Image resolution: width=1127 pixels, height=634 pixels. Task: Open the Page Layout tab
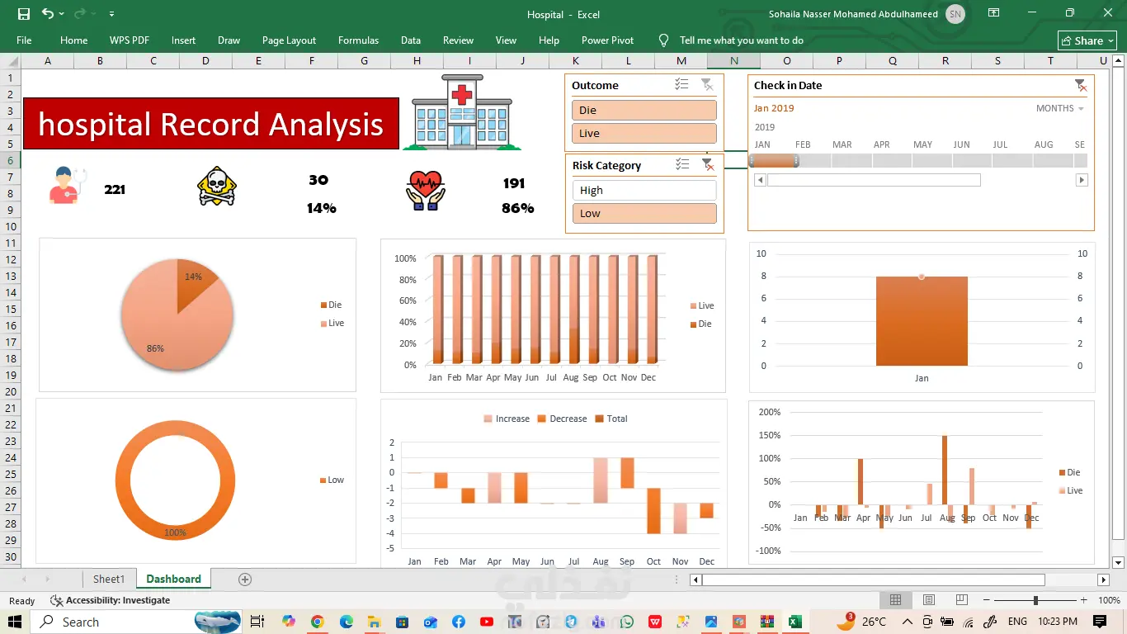pos(289,40)
